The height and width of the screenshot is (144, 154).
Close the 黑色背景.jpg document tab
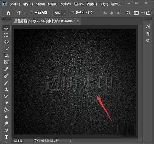[x=78, y=21]
